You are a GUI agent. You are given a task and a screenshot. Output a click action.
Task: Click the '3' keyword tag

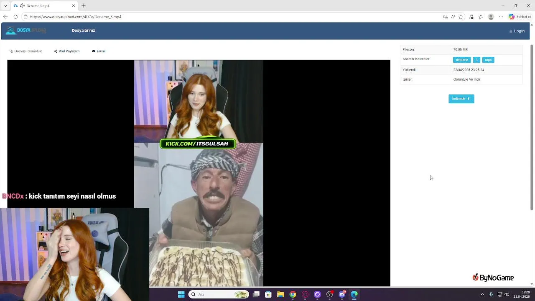[x=476, y=60]
